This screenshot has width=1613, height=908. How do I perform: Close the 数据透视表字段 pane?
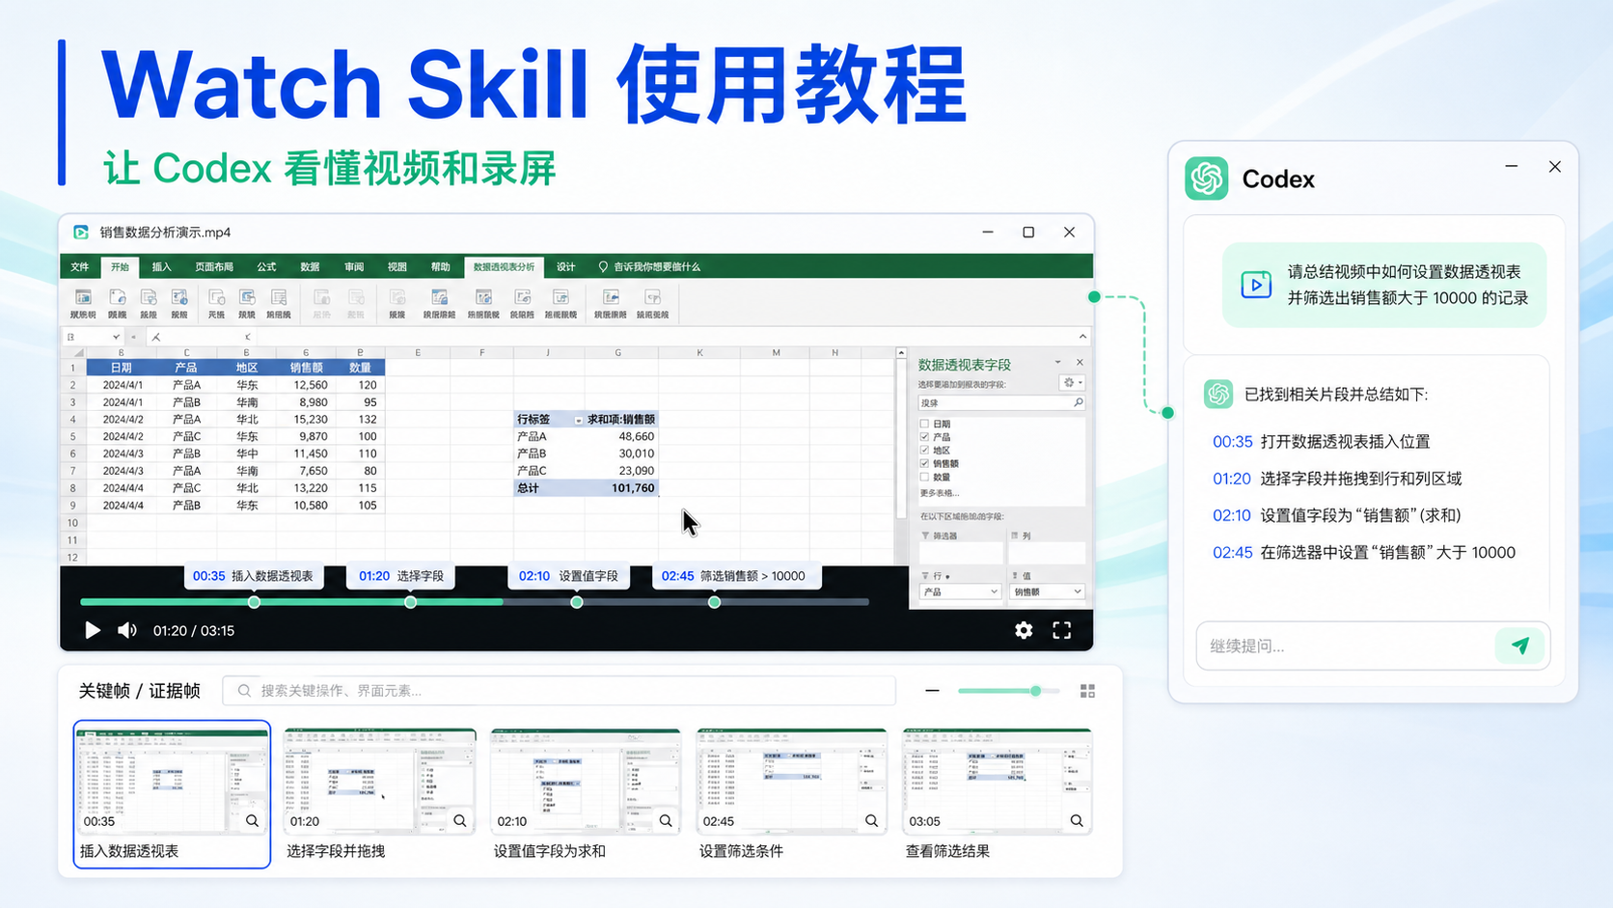point(1080,363)
